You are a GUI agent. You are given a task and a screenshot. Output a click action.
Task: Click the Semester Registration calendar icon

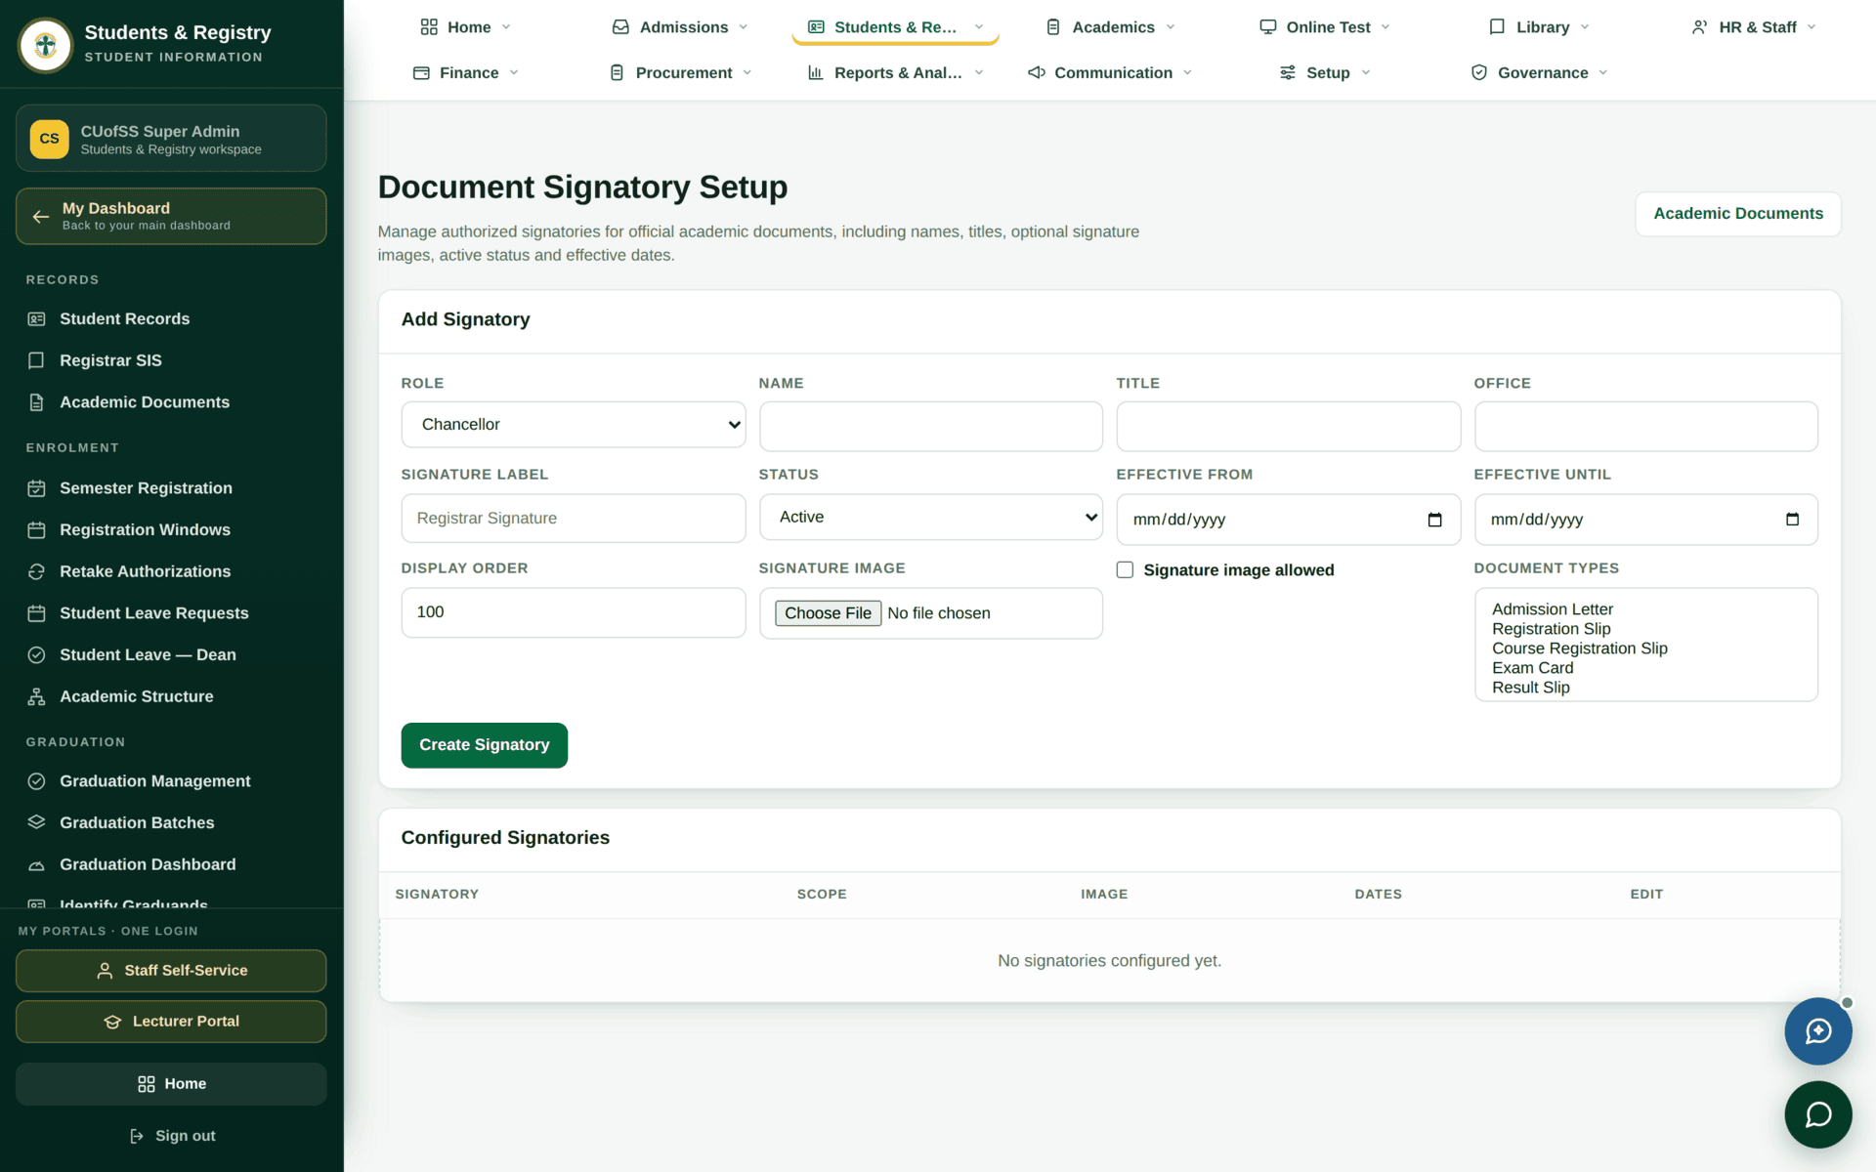pyautogui.click(x=36, y=488)
